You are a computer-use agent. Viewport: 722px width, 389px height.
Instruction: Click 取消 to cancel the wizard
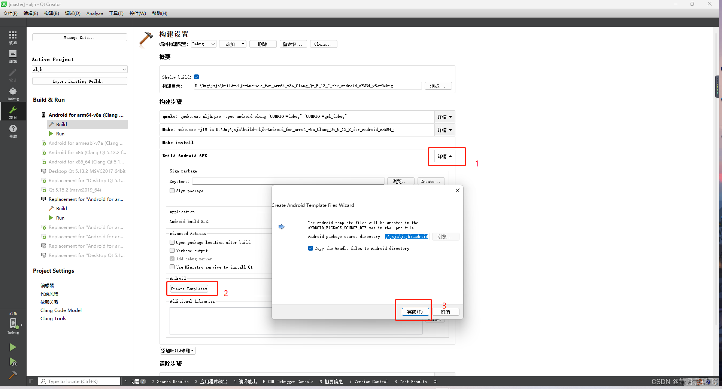pyautogui.click(x=446, y=312)
